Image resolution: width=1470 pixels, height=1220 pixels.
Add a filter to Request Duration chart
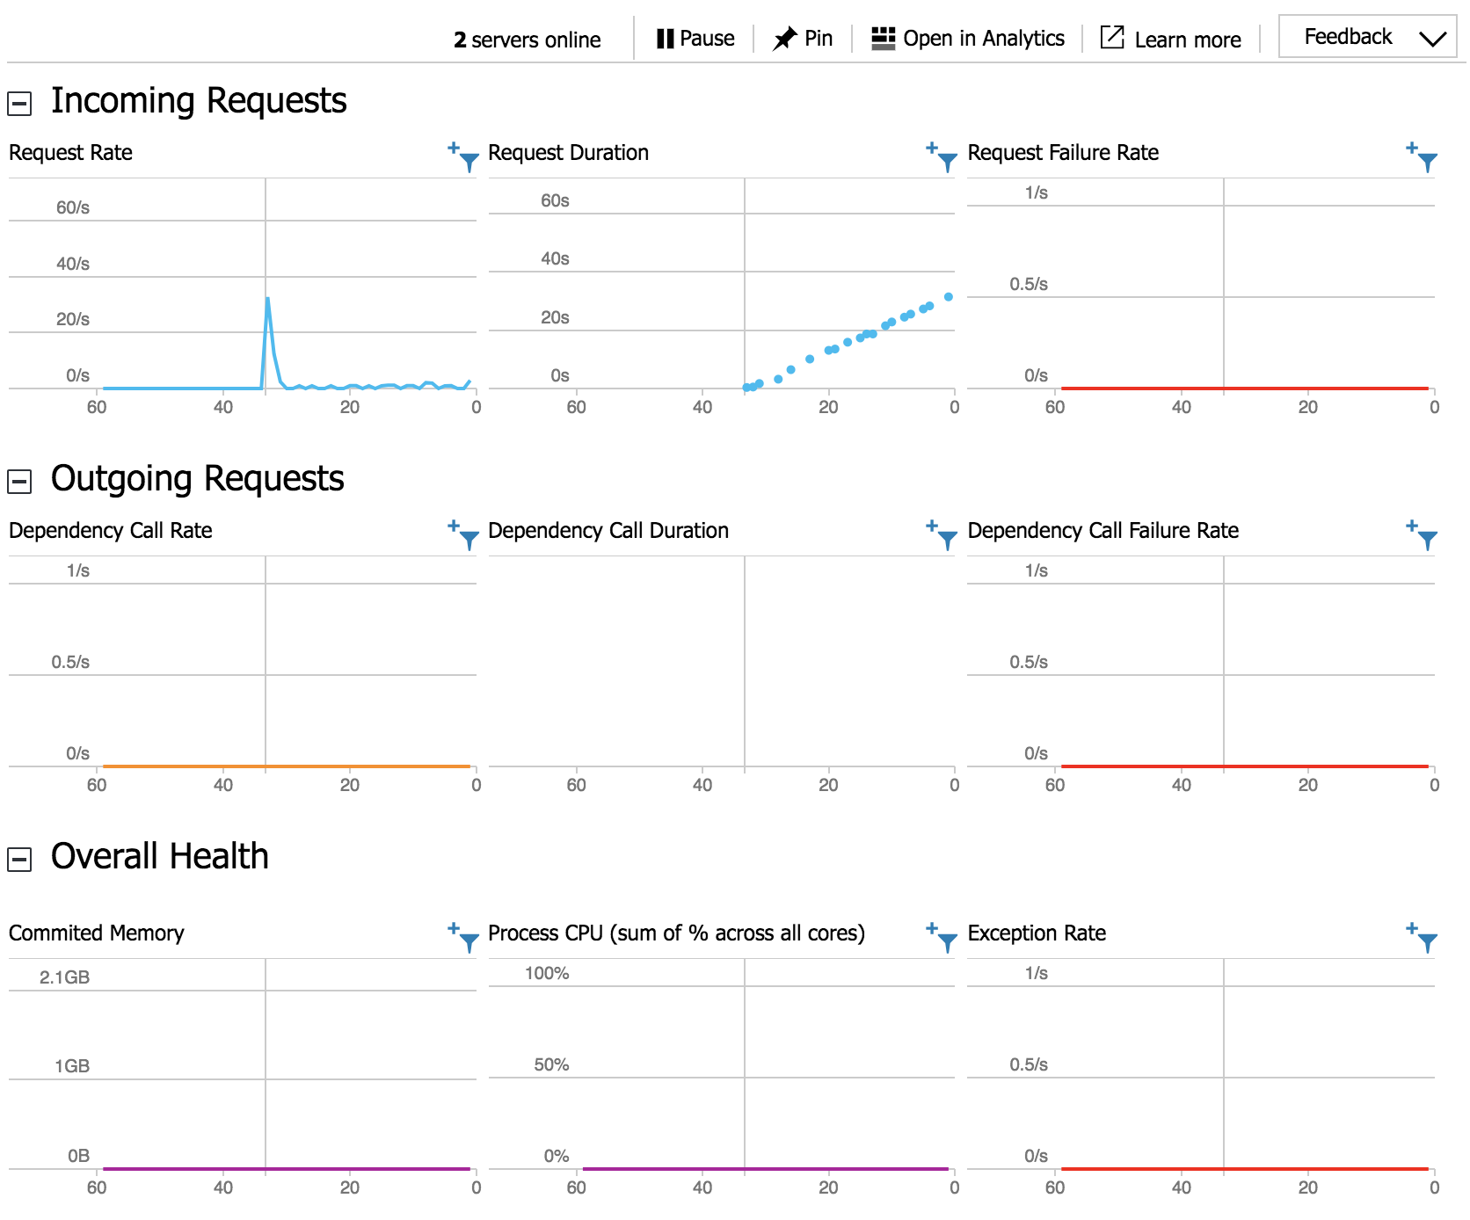click(932, 149)
